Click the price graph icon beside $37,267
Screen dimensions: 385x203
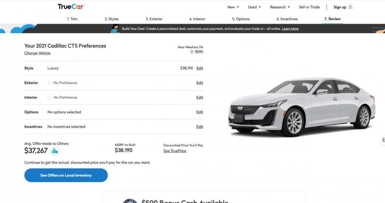click(55, 151)
